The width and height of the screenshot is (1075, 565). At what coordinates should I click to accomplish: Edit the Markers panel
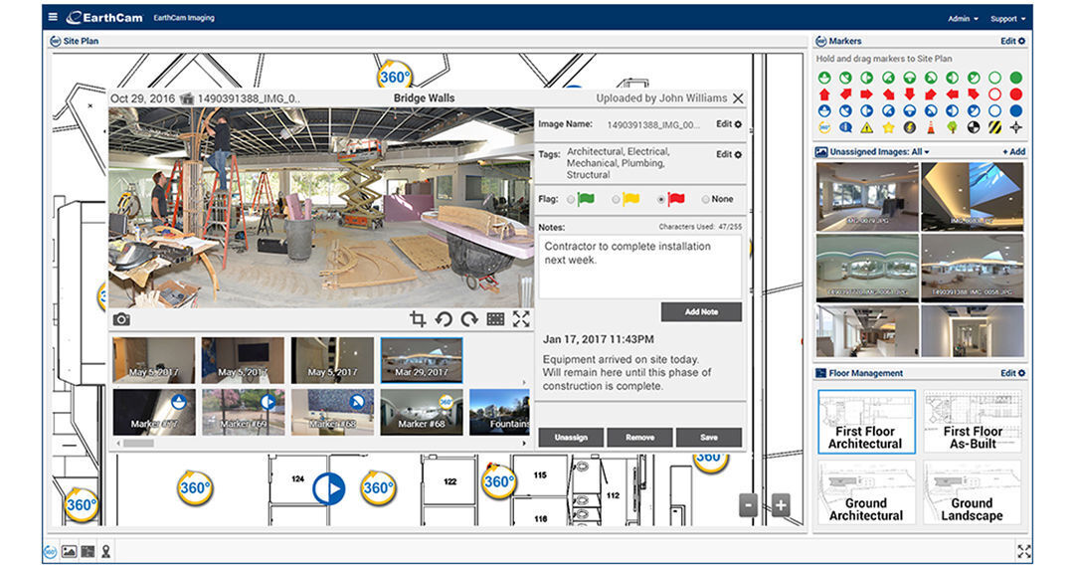point(1012,41)
